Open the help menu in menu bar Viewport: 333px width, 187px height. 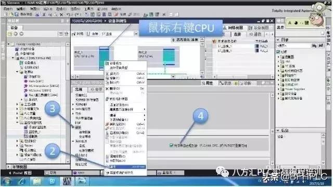(x=116, y=9)
